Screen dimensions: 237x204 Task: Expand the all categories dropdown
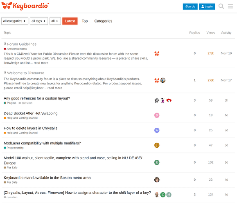point(15,21)
